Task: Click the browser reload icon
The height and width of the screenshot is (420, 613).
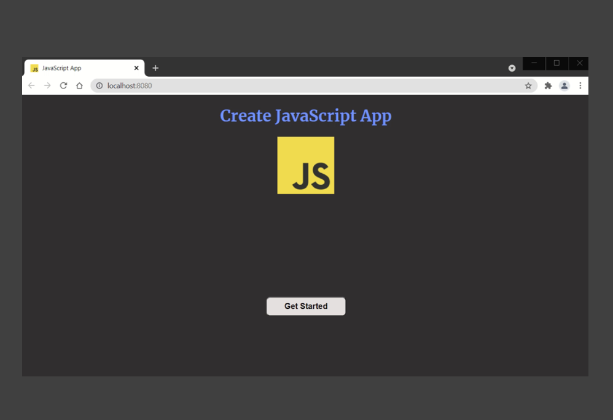Action: (63, 85)
